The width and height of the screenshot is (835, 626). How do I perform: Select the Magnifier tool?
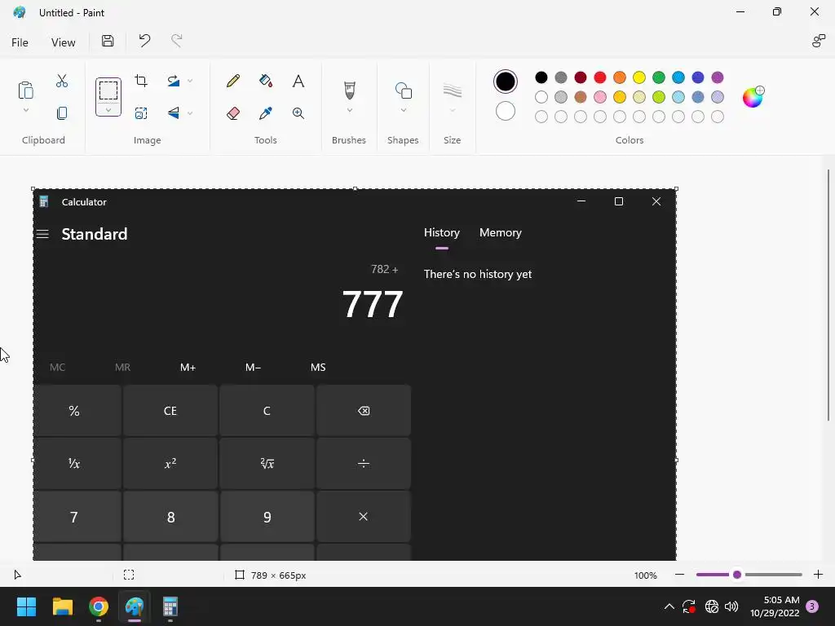[x=298, y=113]
